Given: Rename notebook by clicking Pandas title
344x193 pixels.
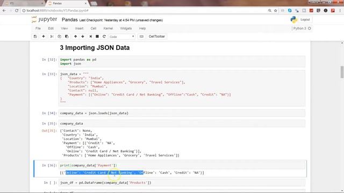Looking at the screenshot, I should pos(69,20).
